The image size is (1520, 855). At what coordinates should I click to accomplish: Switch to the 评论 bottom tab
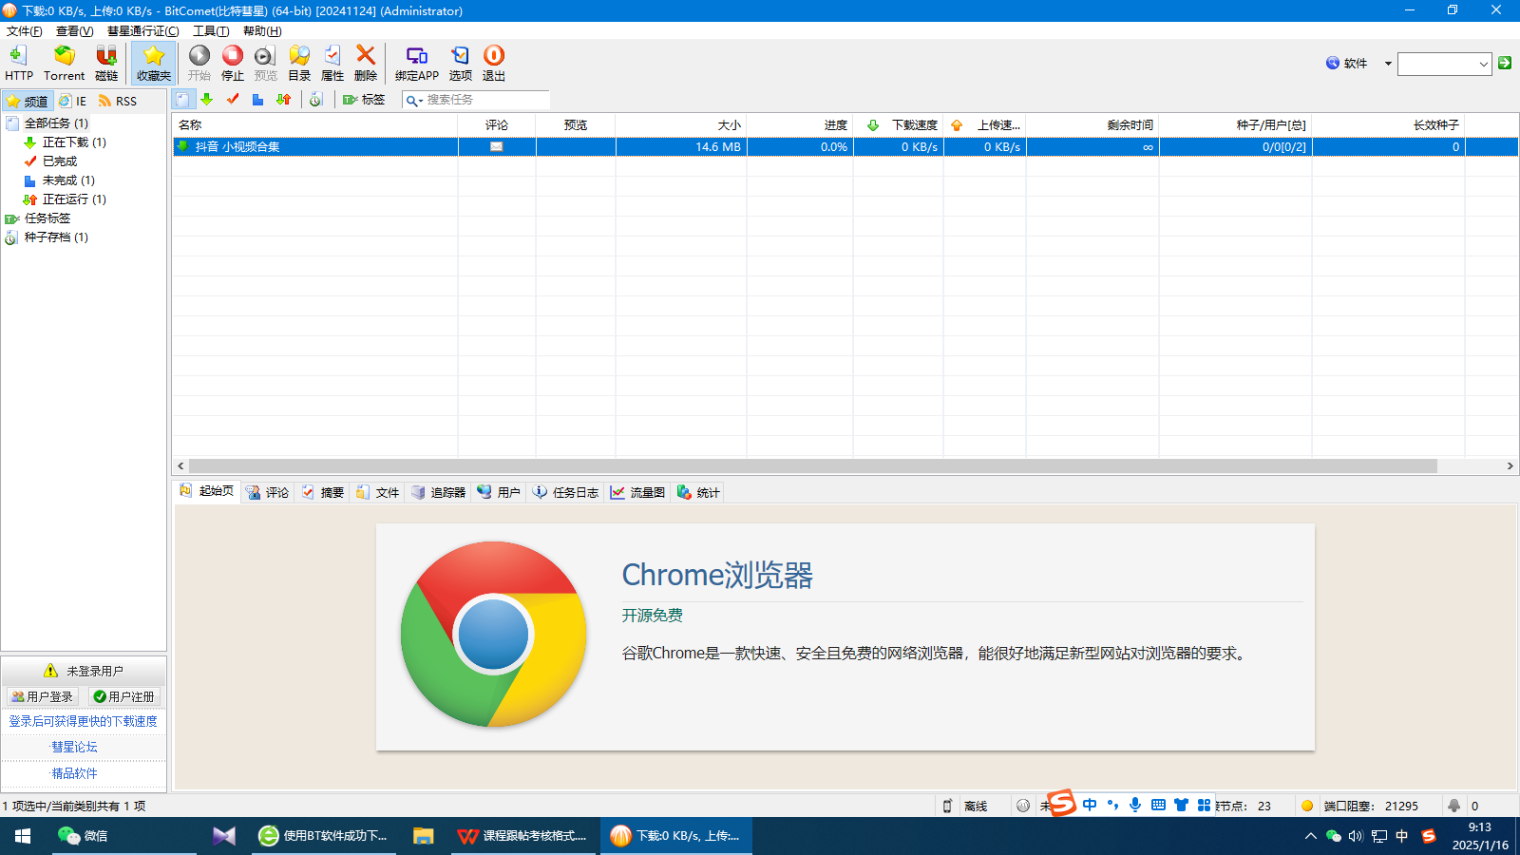pos(268,492)
